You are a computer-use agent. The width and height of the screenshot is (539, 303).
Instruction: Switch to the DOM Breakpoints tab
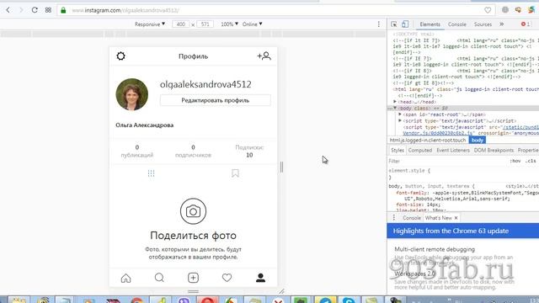point(494,151)
